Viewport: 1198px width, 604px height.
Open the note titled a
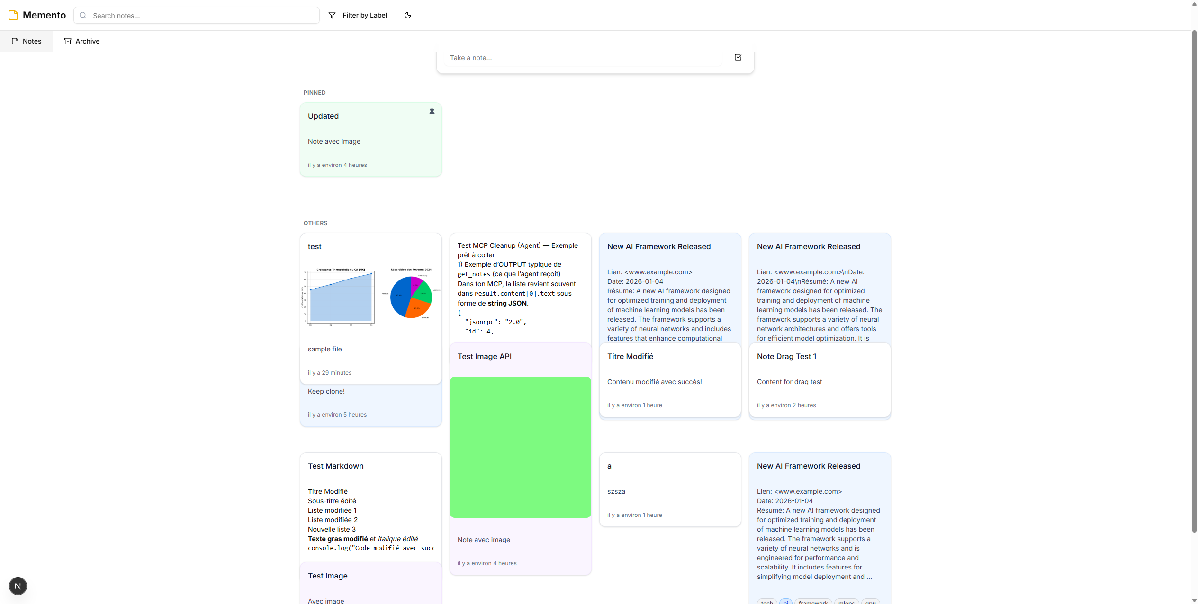click(669, 489)
